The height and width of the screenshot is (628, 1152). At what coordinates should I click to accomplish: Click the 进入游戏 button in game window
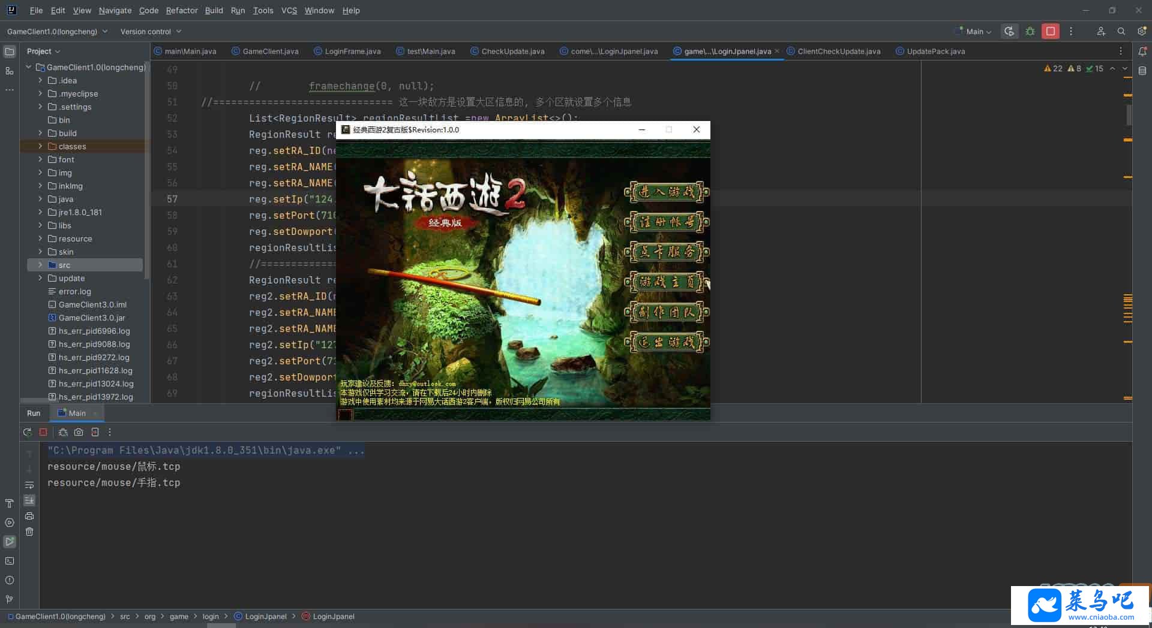[x=667, y=192]
